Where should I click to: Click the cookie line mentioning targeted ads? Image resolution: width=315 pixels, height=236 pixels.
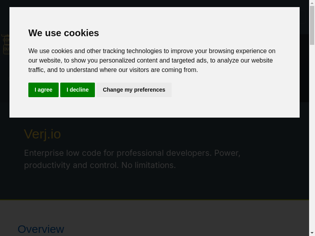(x=150, y=61)
